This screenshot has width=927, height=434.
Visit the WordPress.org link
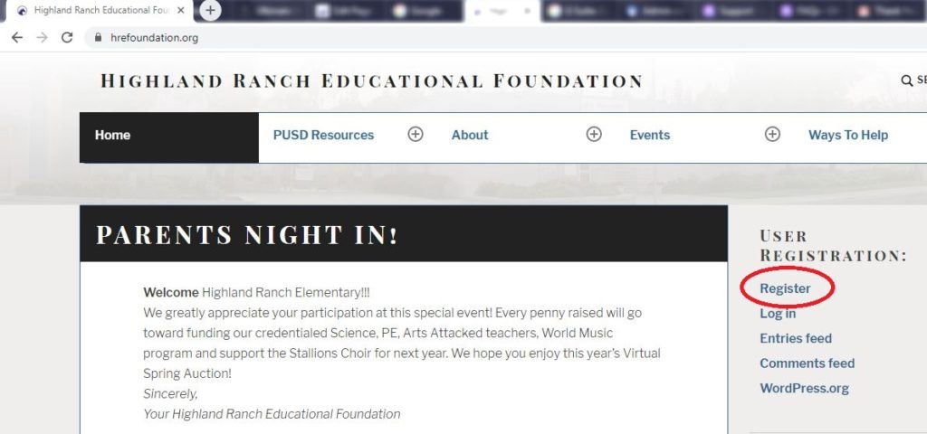coord(804,389)
